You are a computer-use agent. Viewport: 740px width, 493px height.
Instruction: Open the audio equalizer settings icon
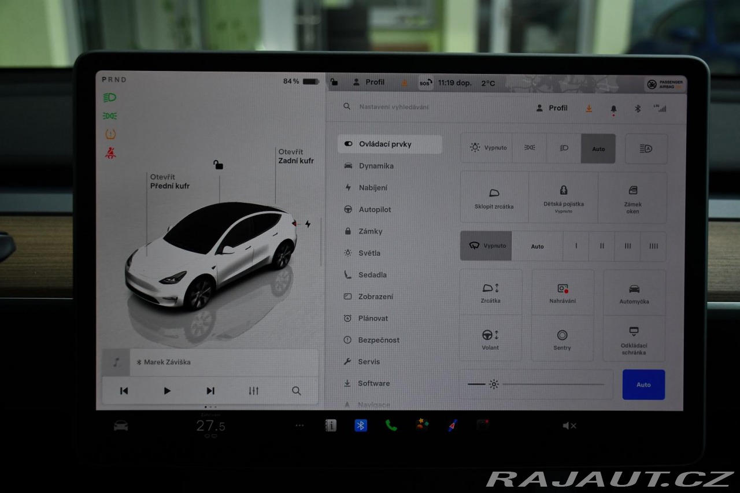click(x=253, y=391)
